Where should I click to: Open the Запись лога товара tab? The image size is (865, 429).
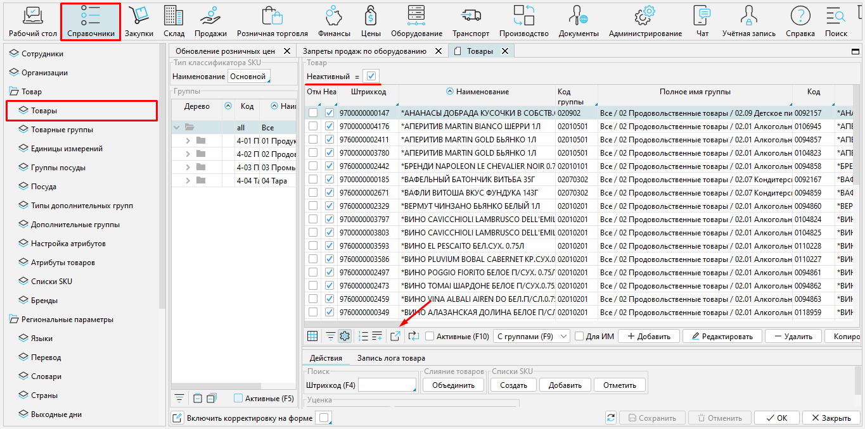391,358
